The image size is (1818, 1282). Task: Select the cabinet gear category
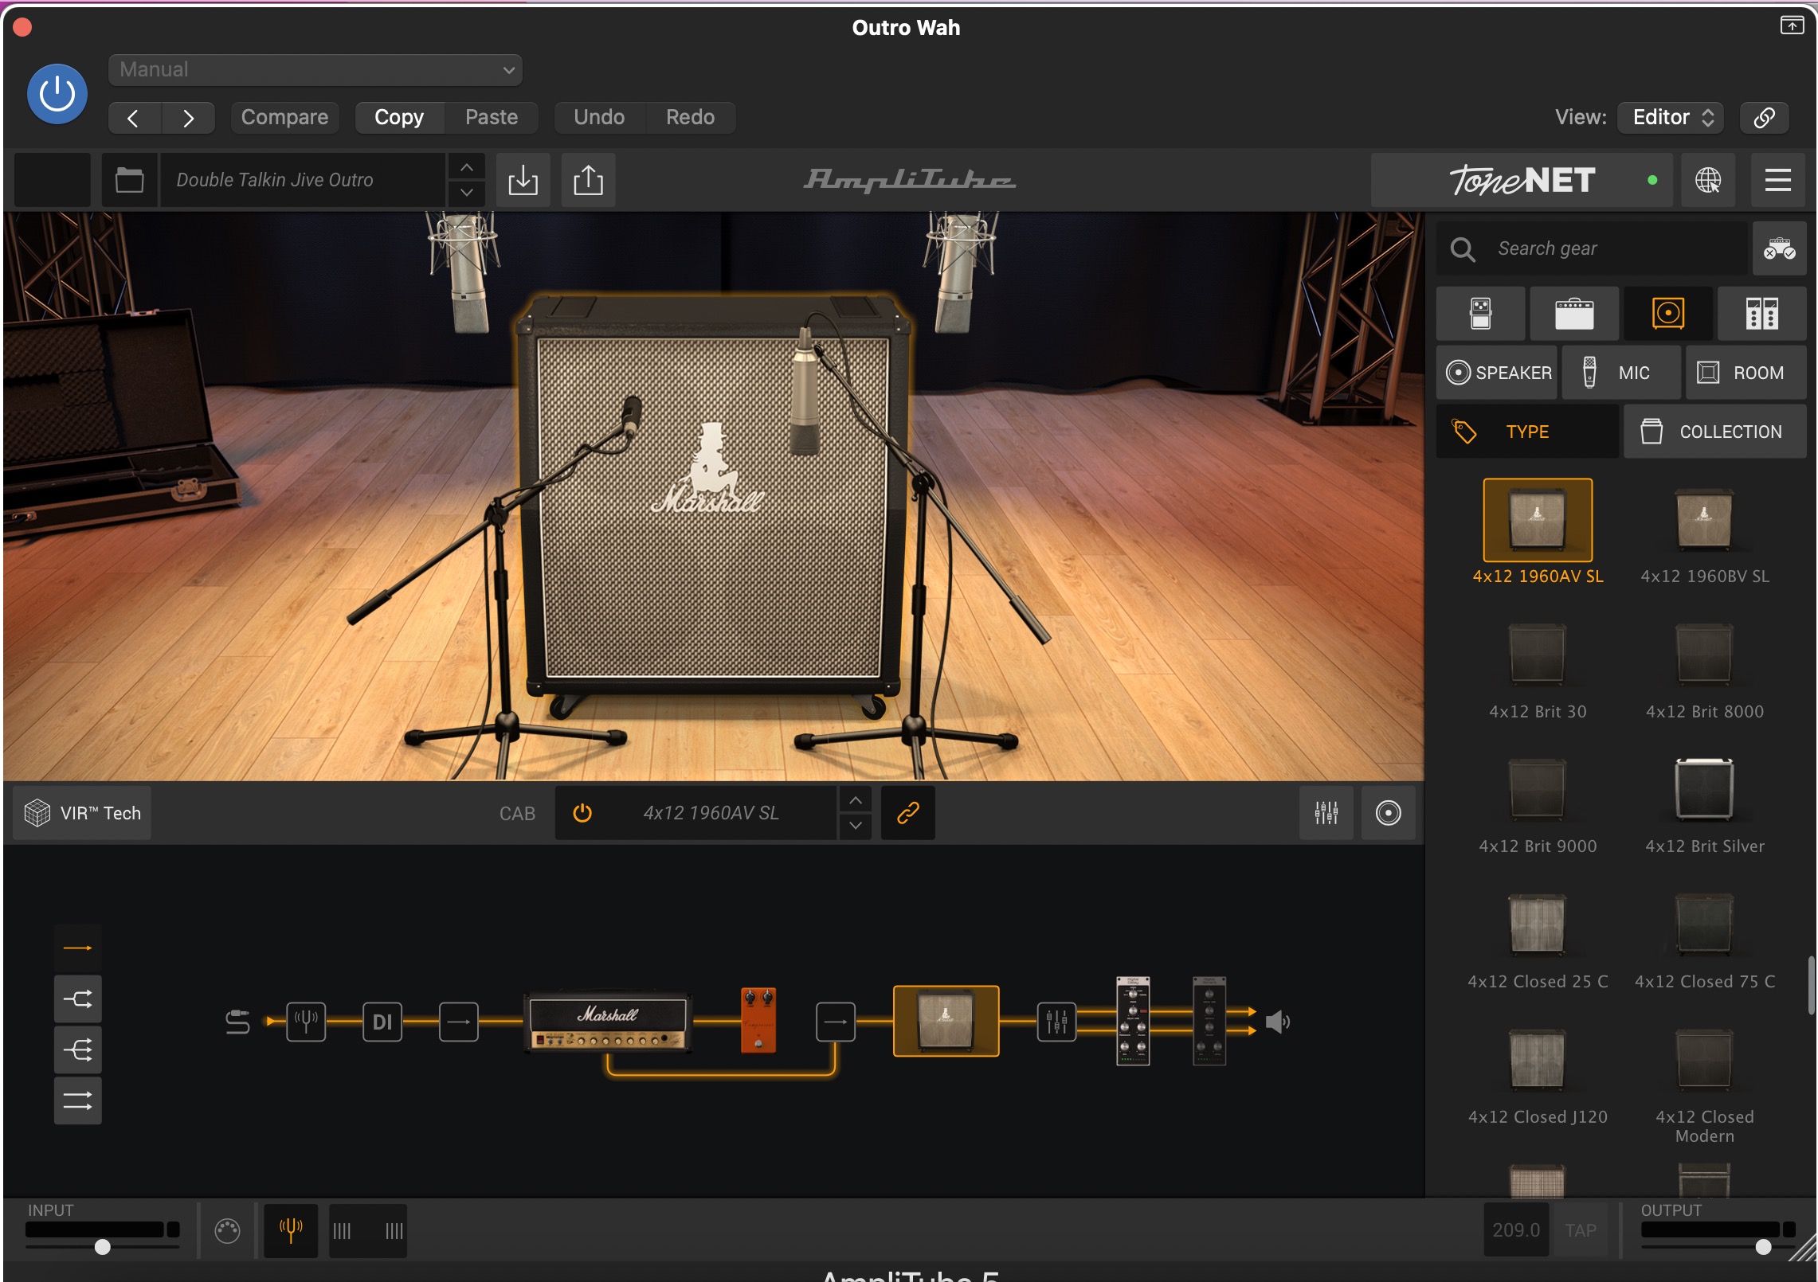1668,313
